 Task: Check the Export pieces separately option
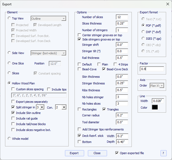(x=14, y=102)
